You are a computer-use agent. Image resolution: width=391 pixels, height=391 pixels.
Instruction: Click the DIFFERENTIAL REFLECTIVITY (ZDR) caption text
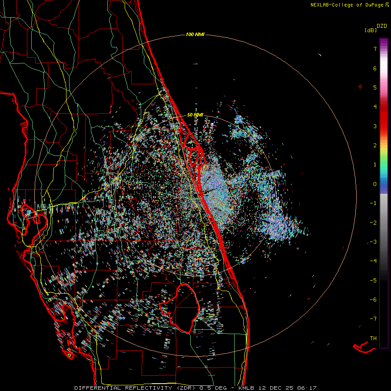(x=136, y=388)
